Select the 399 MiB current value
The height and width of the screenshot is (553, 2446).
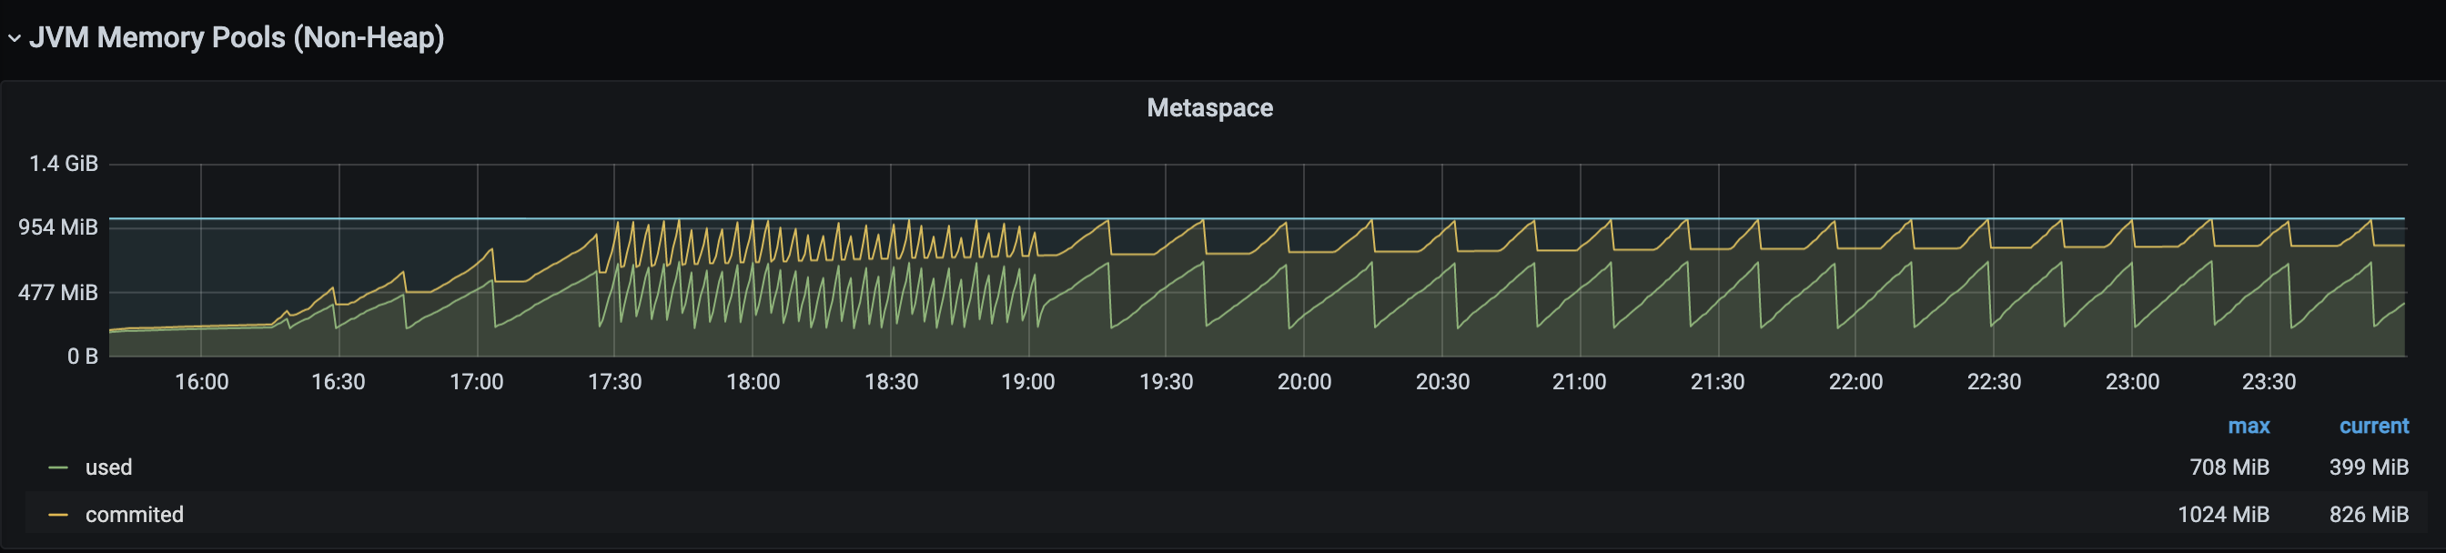(x=2368, y=467)
